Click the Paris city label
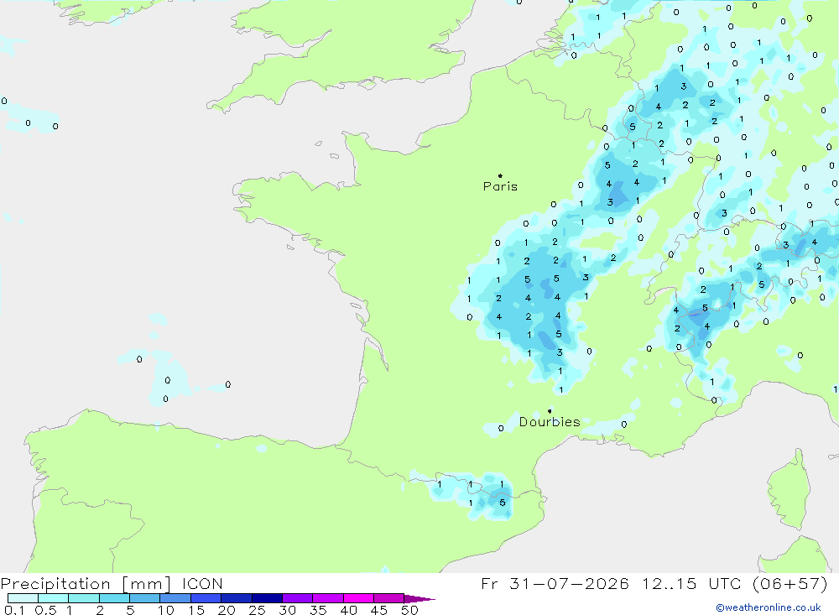 (x=500, y=186)
